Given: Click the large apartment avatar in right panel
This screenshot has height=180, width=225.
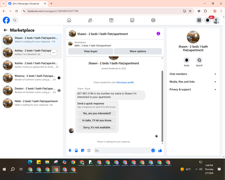Looking at the screenshot, I should 193,37.
